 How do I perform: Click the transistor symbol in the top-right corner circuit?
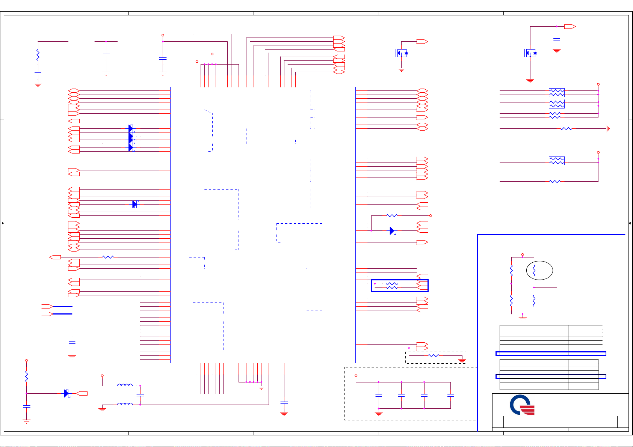pyautogui.click(x=530, y=53)
